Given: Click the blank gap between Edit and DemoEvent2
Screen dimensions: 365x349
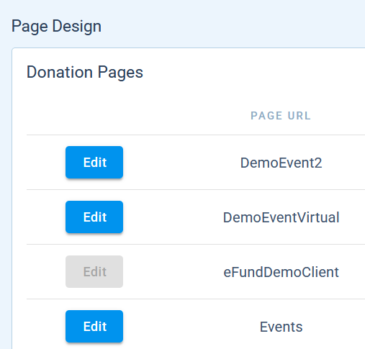Looking at the screenshot, I should click(180, 163).
